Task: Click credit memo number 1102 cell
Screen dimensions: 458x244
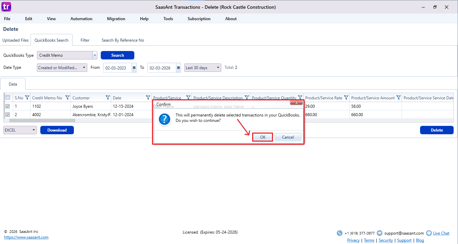Action: (51, 106)
